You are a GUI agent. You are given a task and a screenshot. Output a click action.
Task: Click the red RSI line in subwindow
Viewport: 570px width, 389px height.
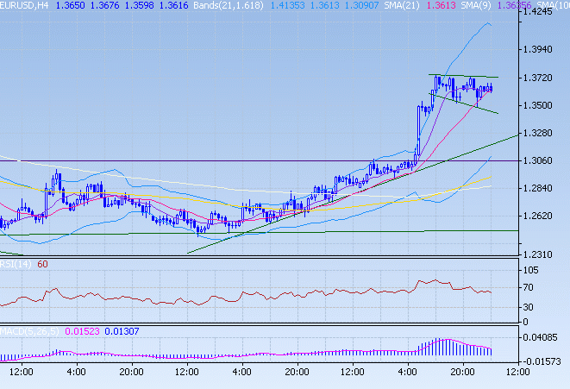tap(259, 295)
